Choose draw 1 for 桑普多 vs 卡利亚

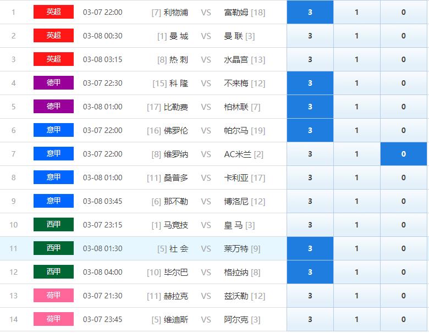(357, 177)
